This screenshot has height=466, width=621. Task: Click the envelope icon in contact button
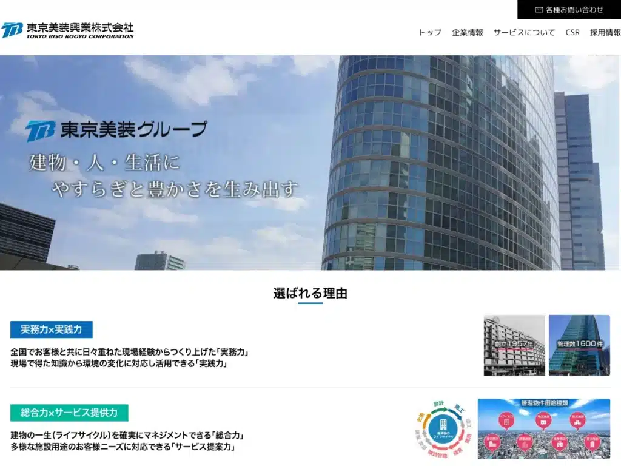click(x=539, y=10)
